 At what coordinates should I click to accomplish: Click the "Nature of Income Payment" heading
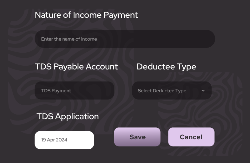pos(86,15)
